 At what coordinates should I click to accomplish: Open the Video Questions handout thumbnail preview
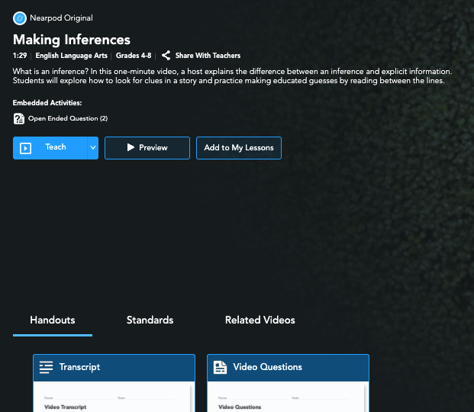(x=288, y=398)
